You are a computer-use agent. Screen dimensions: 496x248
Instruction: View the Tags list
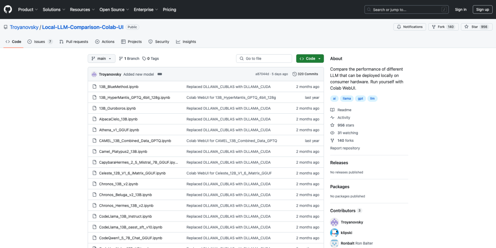150,59
